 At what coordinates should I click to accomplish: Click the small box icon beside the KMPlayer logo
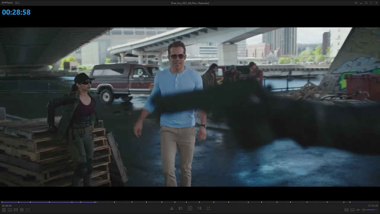click(17, 3)
